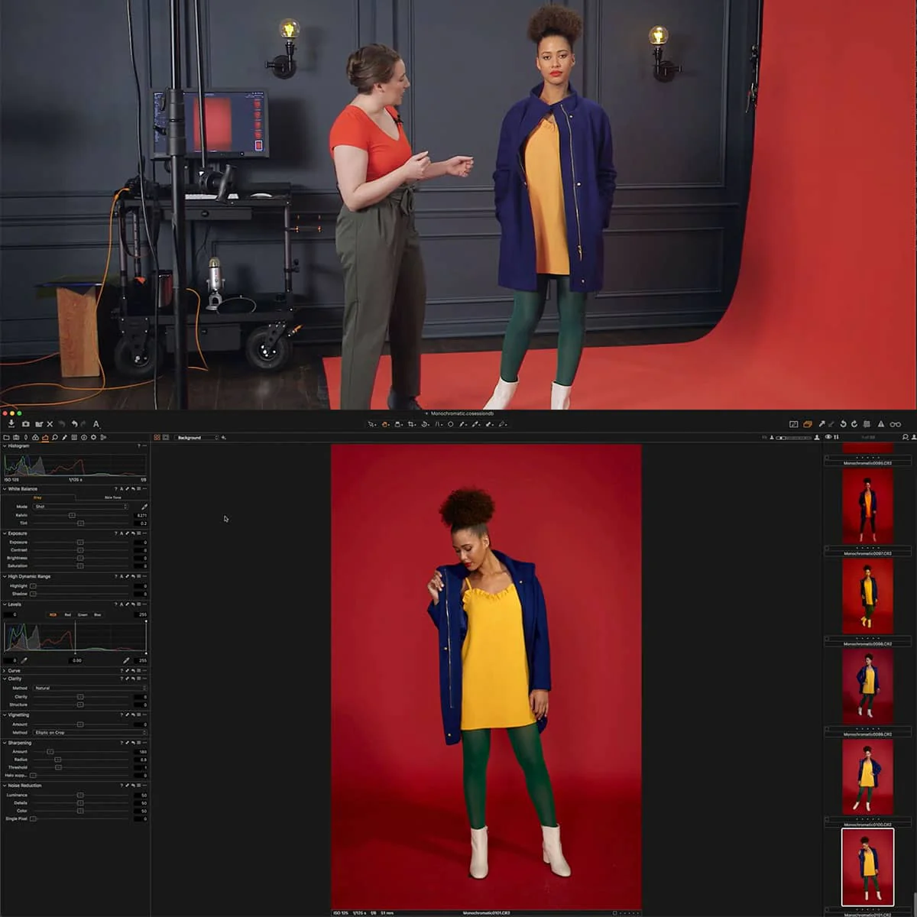The image size is (917, 917).
Task: Open the Output gear tool tab icon
Action: (93, 438)
